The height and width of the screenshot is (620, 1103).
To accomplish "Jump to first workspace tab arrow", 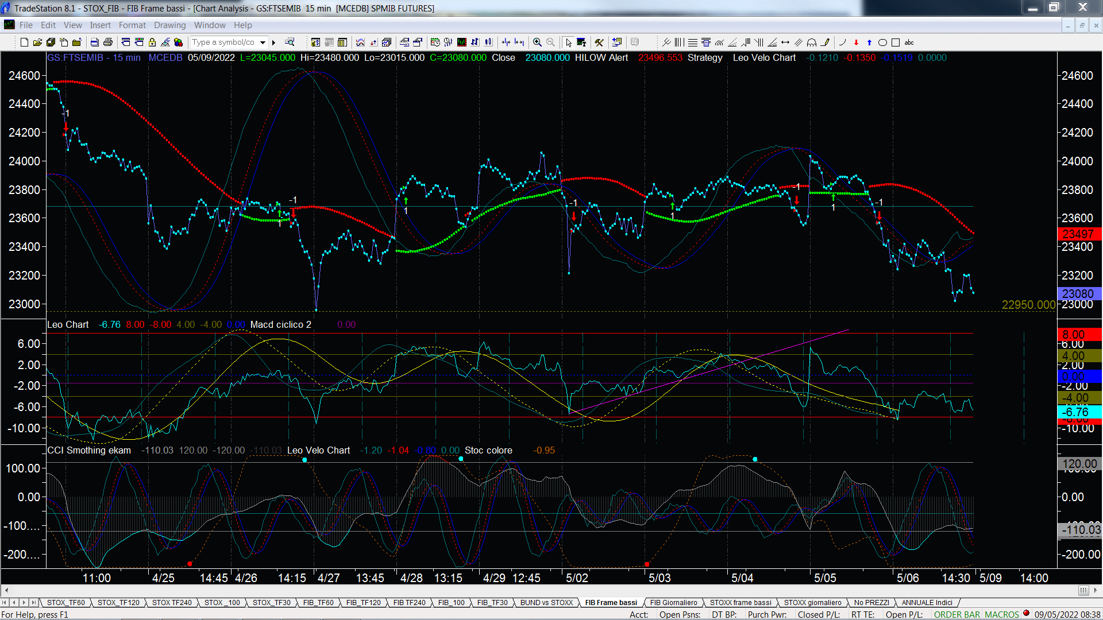I will coord(5,602).
